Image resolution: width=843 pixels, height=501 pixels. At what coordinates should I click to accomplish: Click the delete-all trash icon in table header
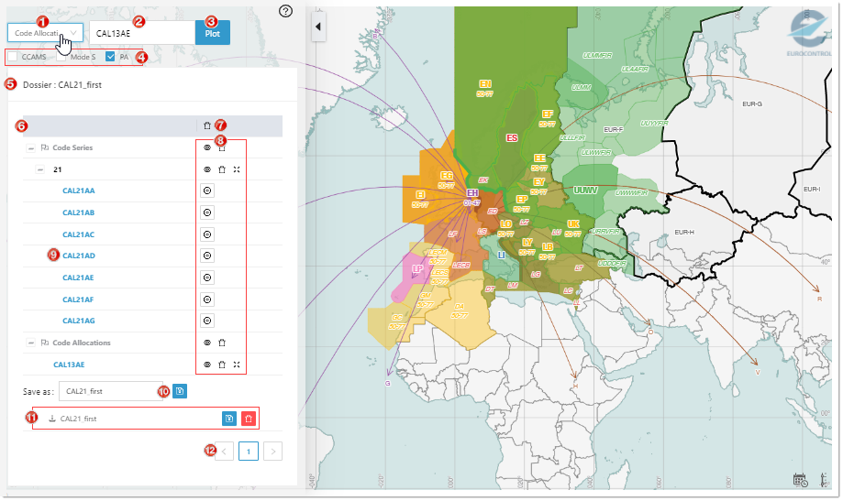pos(207,125)
